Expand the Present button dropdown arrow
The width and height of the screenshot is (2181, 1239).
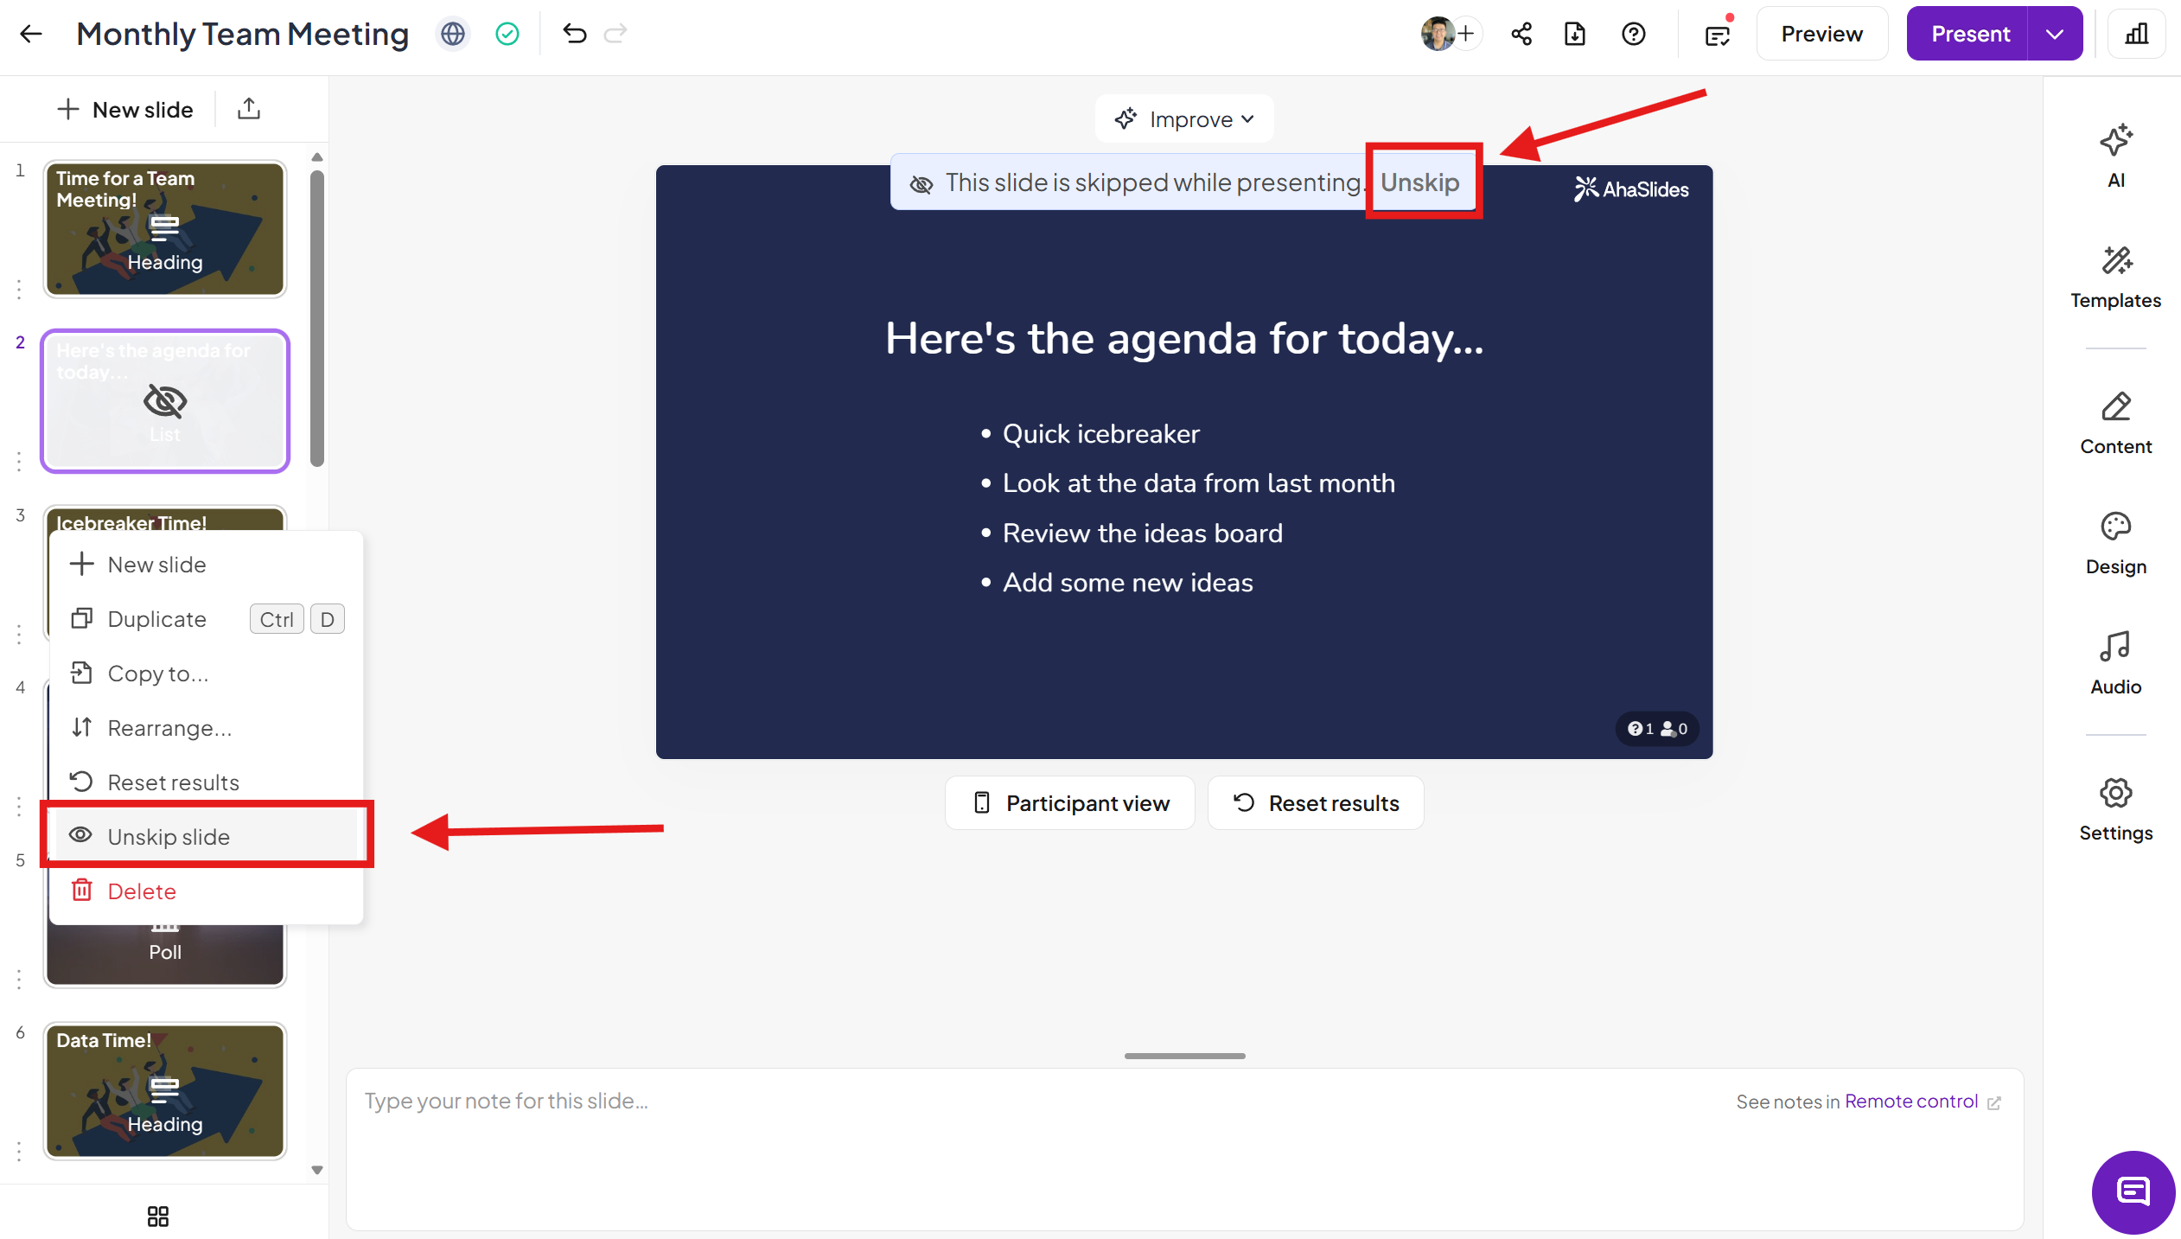click(2055, 34)
